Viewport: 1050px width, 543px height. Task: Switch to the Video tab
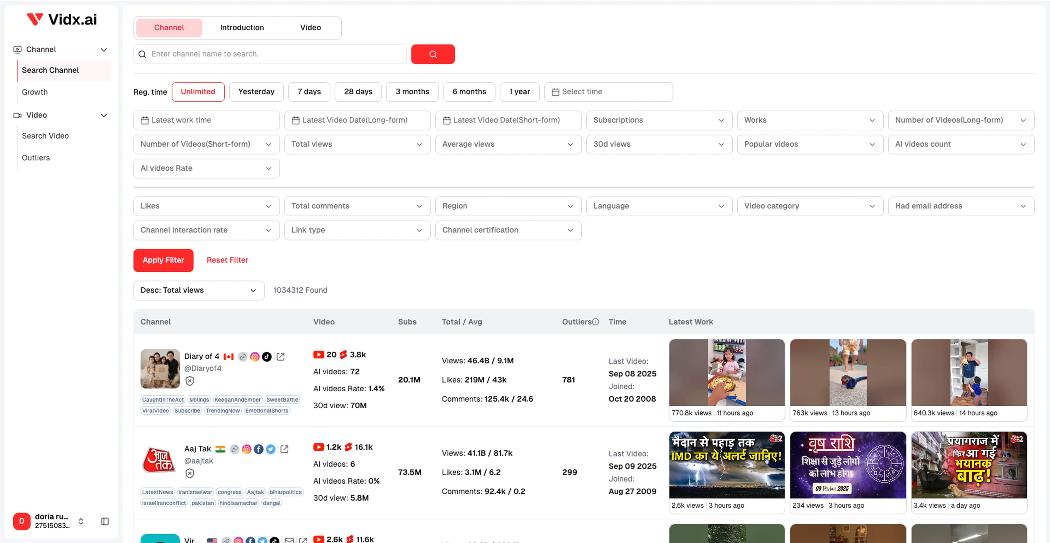pos(310,27)
